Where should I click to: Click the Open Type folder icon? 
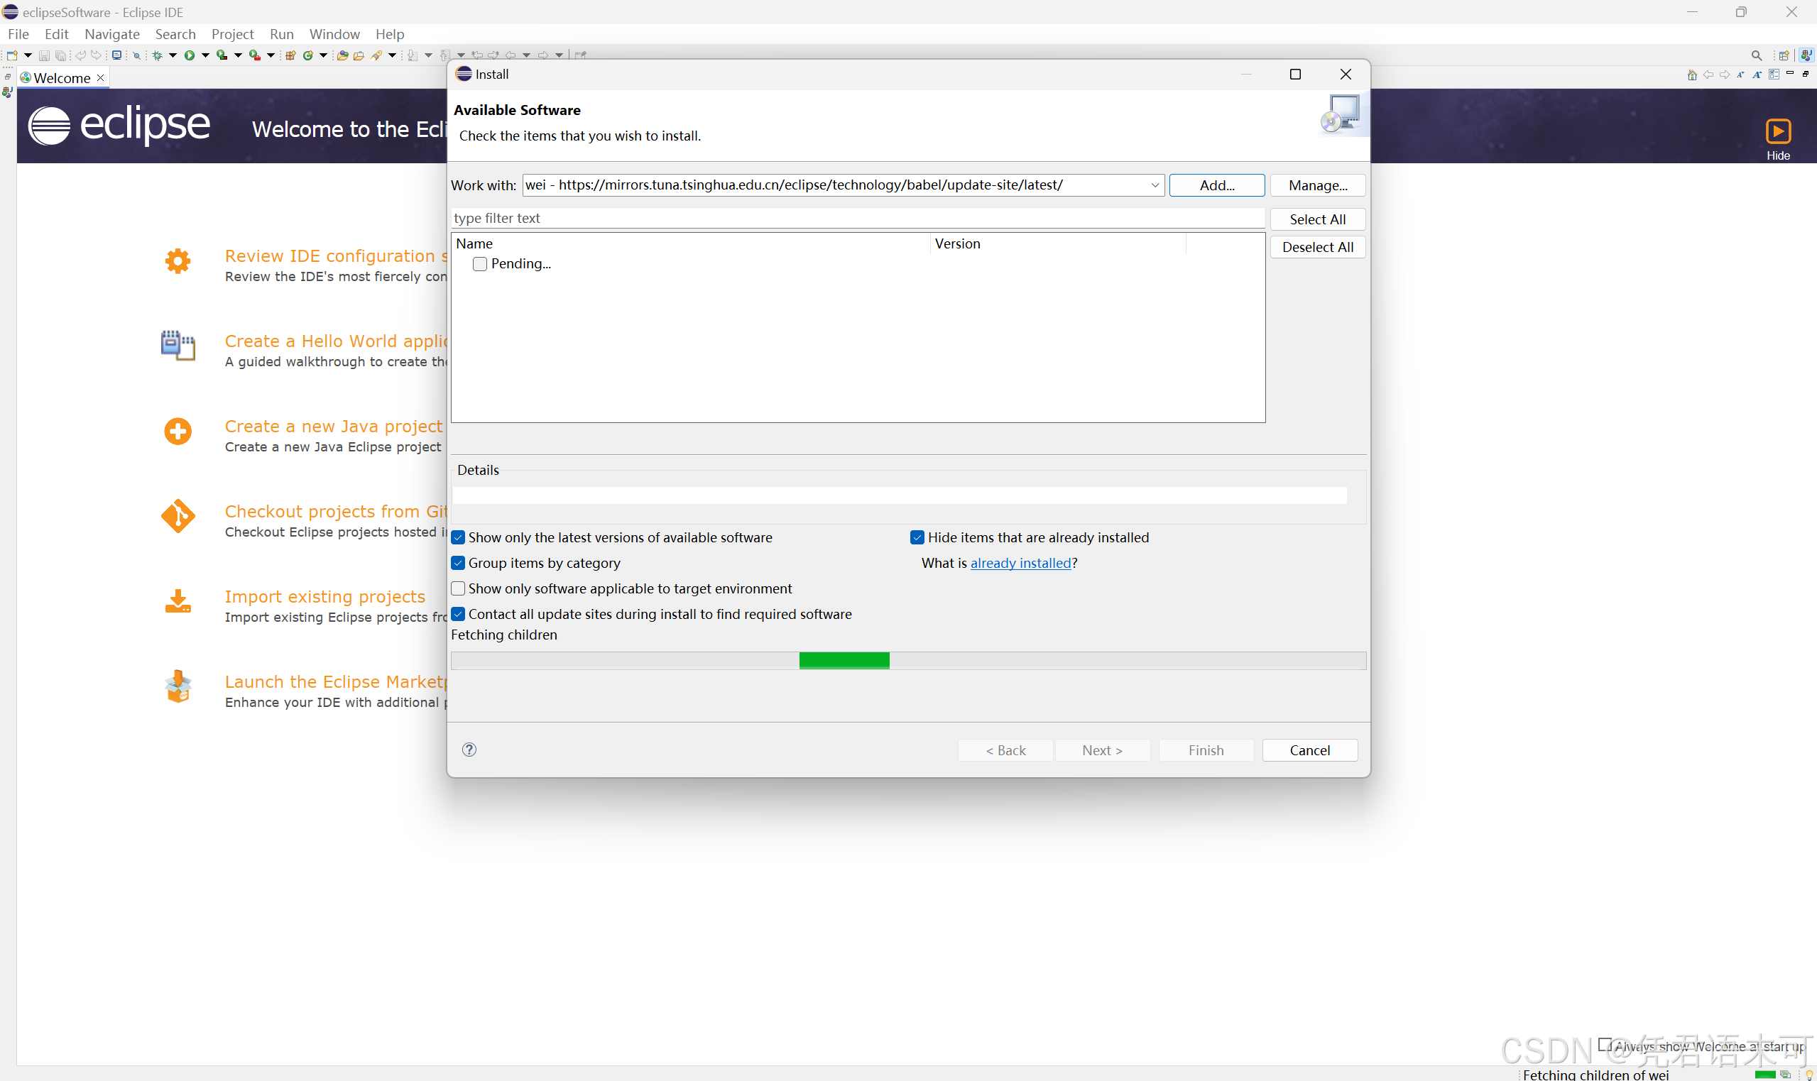[342, 55]
